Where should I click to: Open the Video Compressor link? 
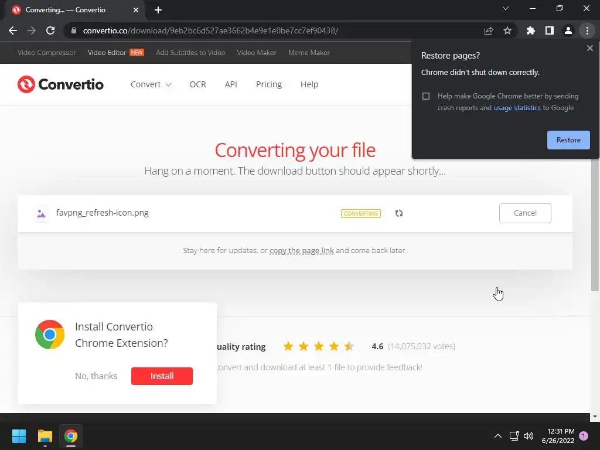point(47,52)
